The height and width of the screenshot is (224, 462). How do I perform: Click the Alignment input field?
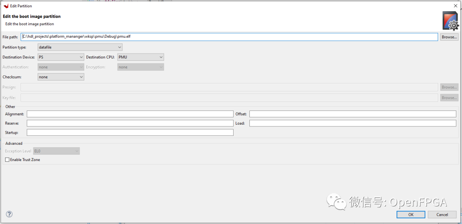point(130,114)
